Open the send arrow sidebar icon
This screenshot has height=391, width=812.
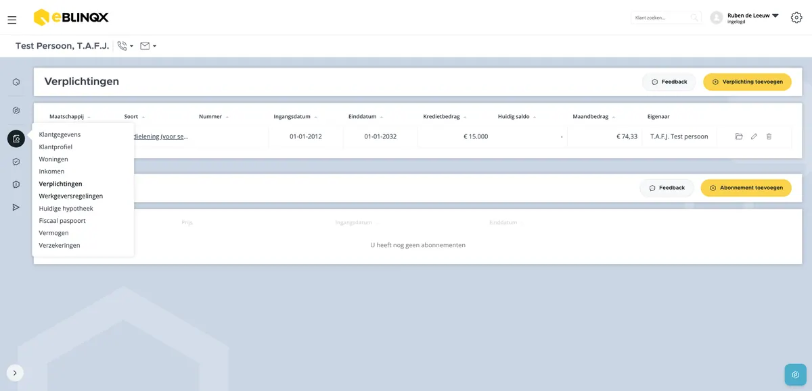16,207
